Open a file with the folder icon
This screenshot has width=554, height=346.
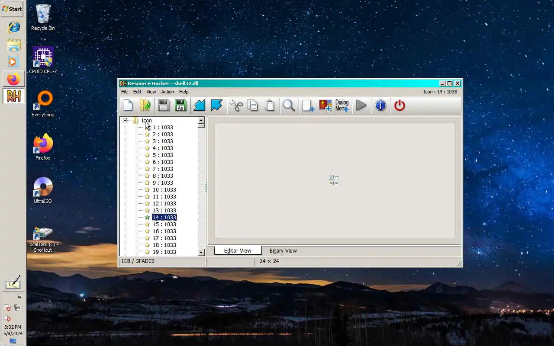click(145, 105)
